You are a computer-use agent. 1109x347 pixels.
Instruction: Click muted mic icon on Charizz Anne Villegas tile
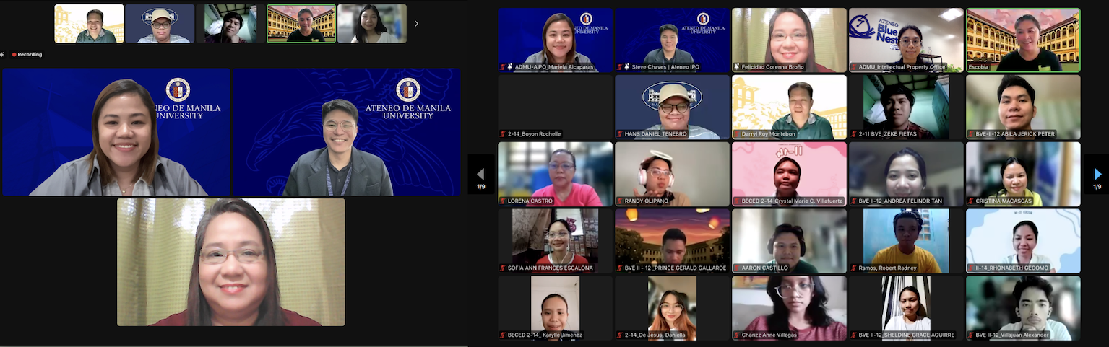click(x=736, y=335)
